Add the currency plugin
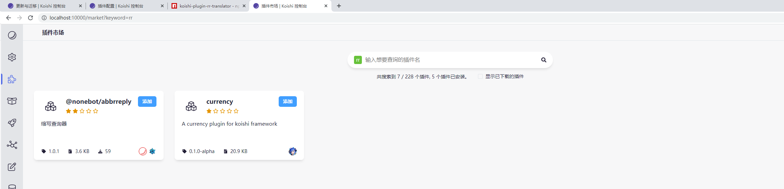Screen dimensions: 784x189 coord(288,102)
